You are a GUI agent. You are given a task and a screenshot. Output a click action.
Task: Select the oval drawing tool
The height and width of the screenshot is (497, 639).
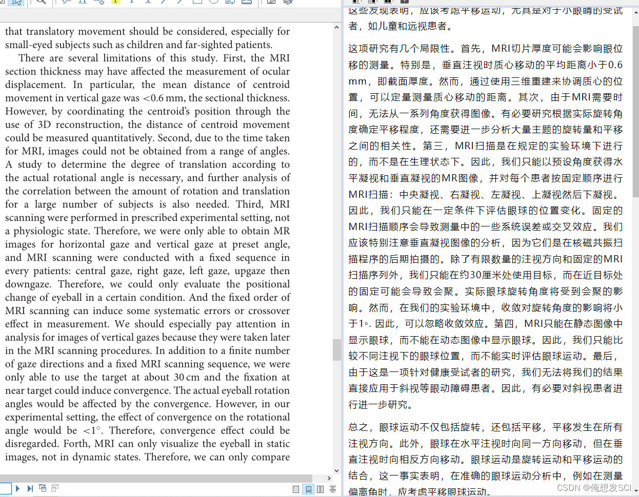coord(214,2)
